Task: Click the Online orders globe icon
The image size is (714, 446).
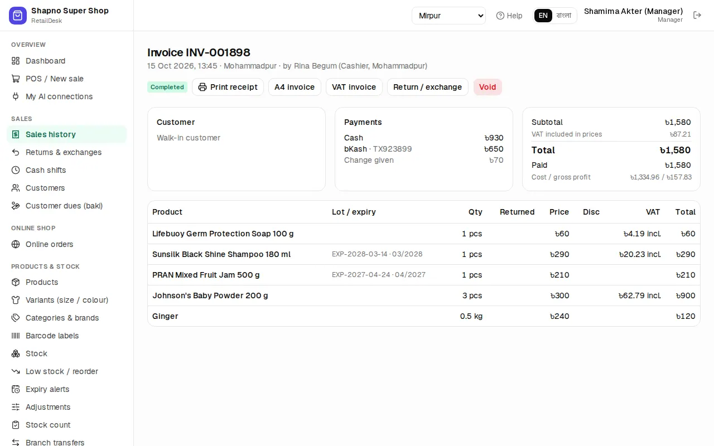Action: pos(16,244)
